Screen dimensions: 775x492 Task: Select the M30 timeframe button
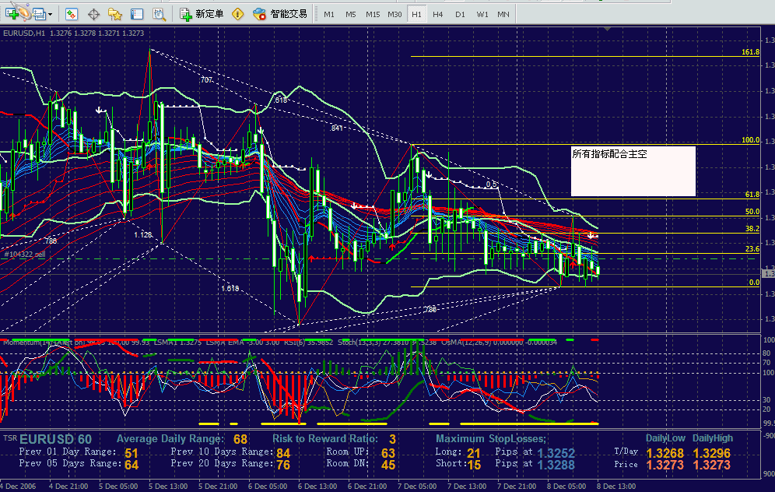(x=395, y=14)
